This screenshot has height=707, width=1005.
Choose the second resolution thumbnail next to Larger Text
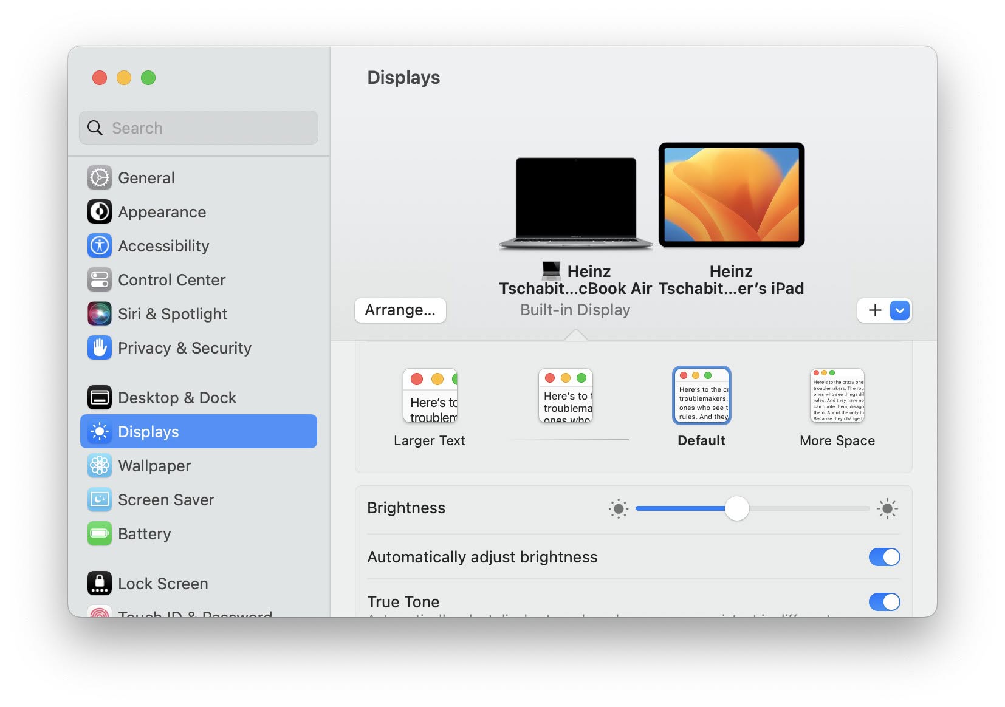(566, 395)
